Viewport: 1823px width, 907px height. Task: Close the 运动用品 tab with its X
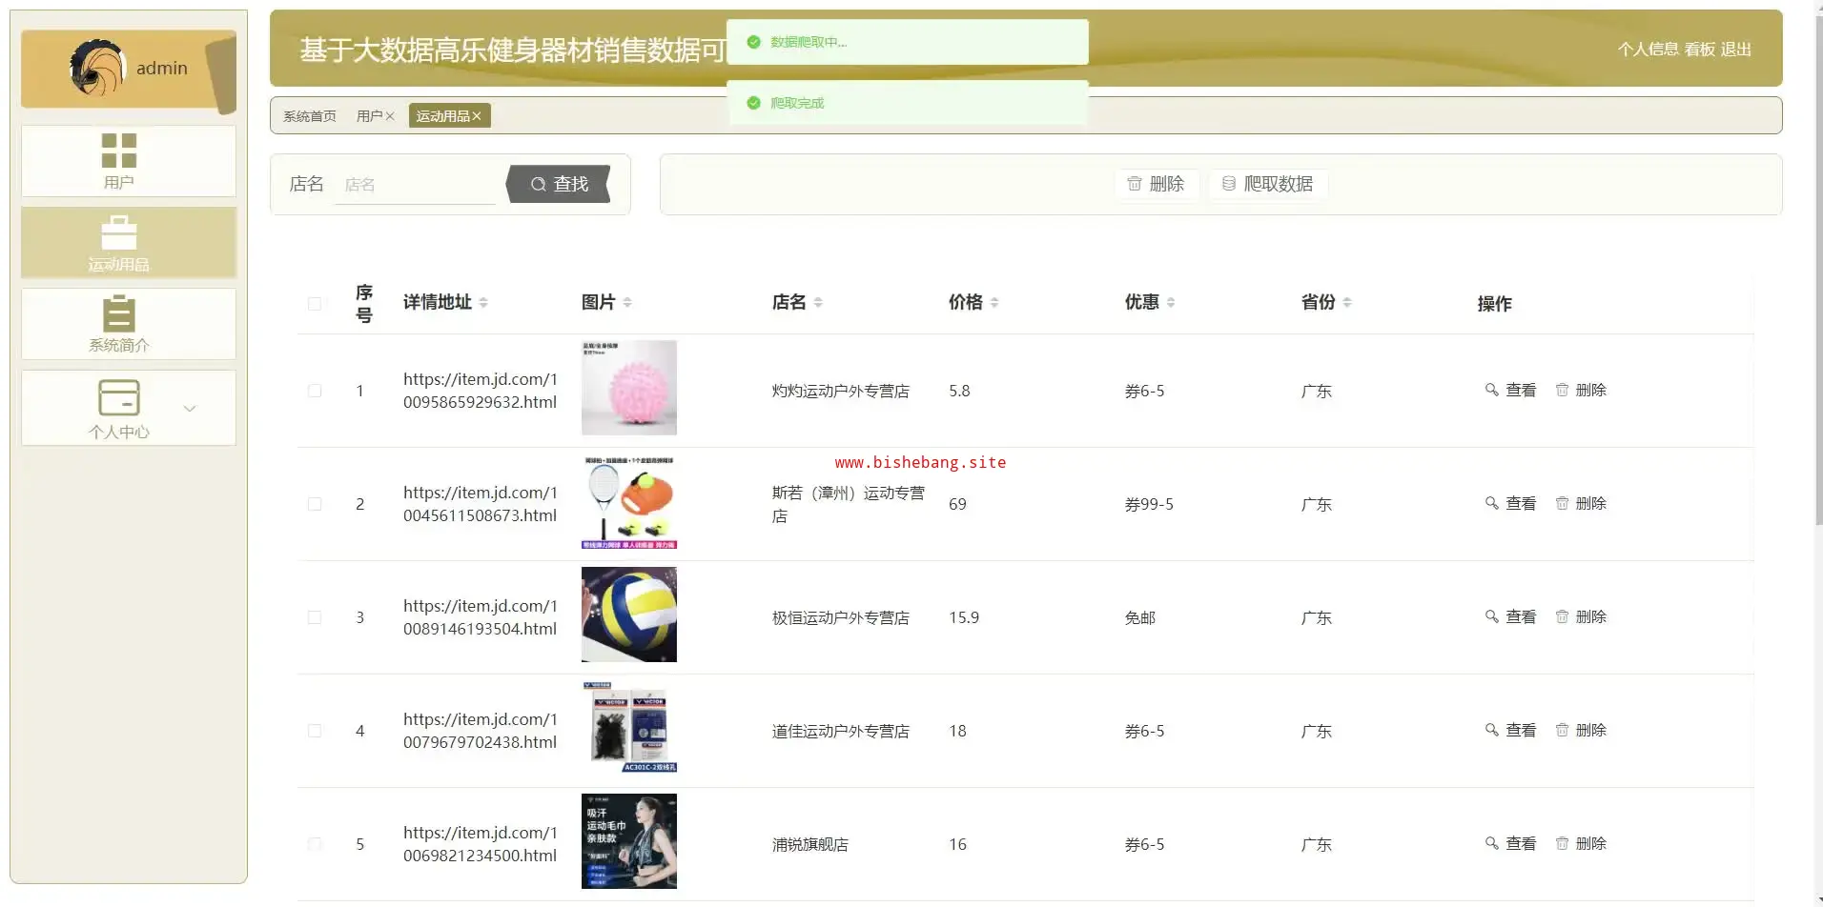point(477,116)
